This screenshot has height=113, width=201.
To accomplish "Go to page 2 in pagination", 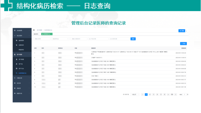I will [150, 94].
